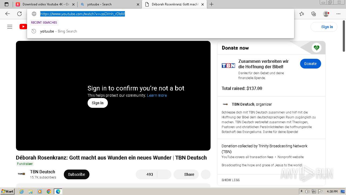Open the Edge settings and more menu
The height and width of the screenshot is (195, 346).
(338, 14)
